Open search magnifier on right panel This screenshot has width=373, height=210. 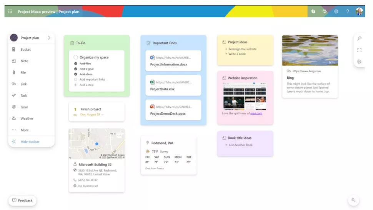pos(359,38)
